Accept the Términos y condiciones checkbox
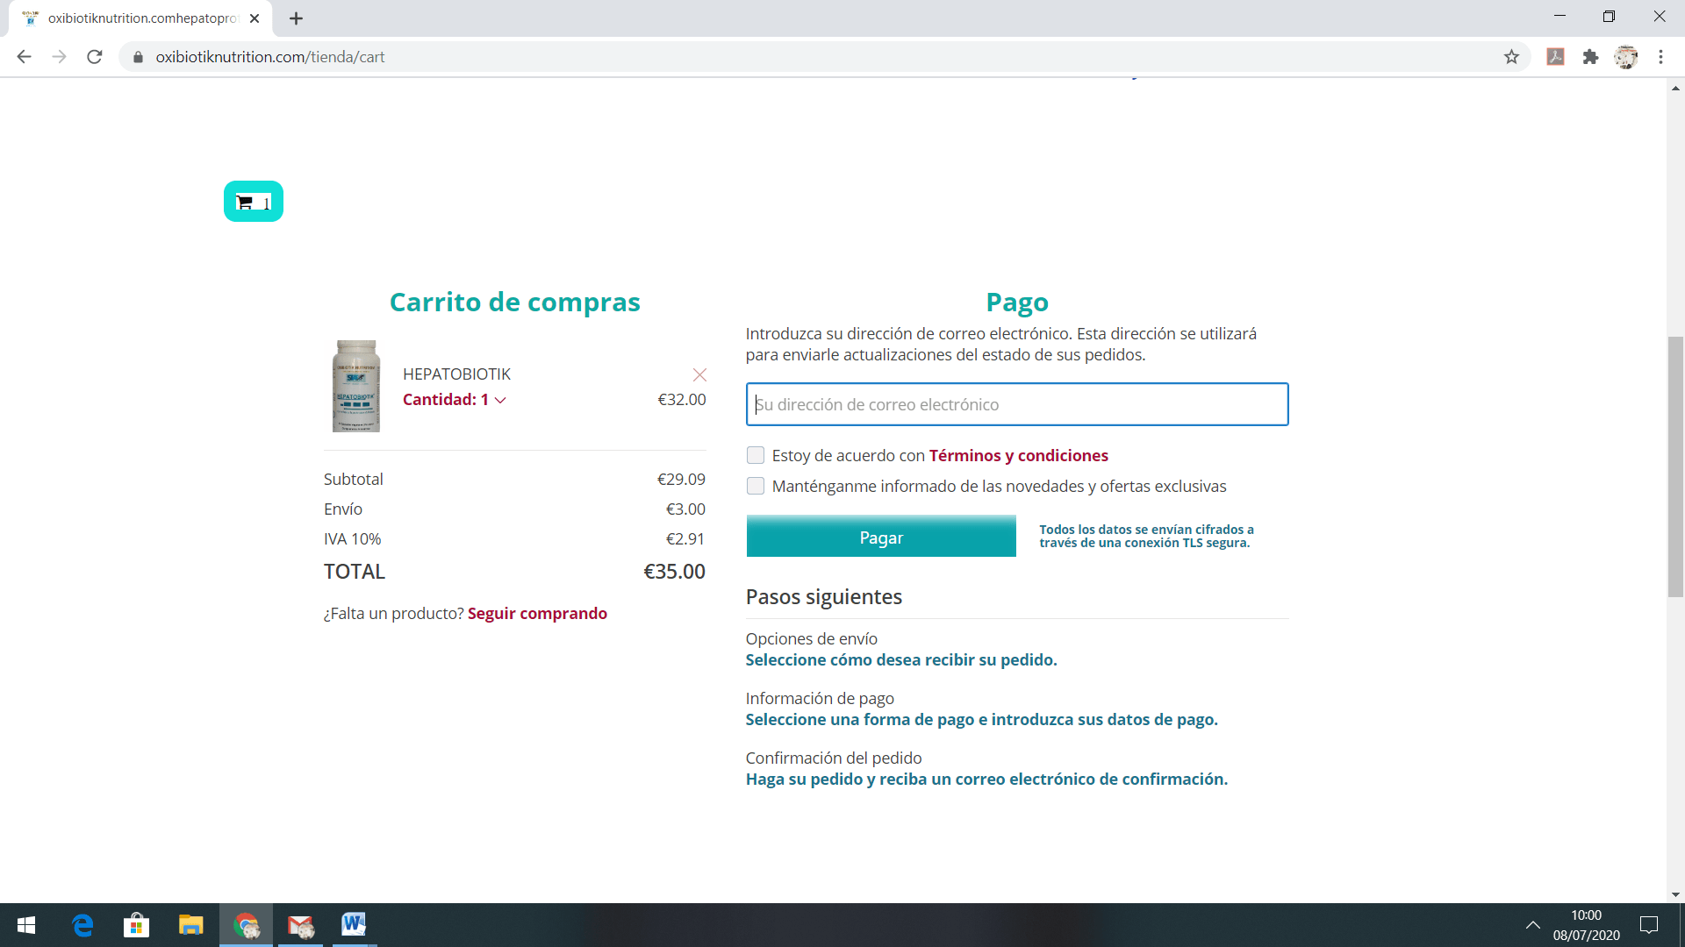This screenshot has height=947, width=1685. point(756,455)
